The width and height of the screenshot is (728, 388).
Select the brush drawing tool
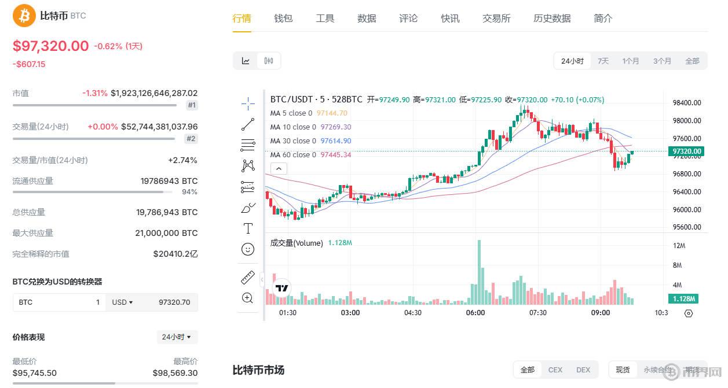point(248,207)
